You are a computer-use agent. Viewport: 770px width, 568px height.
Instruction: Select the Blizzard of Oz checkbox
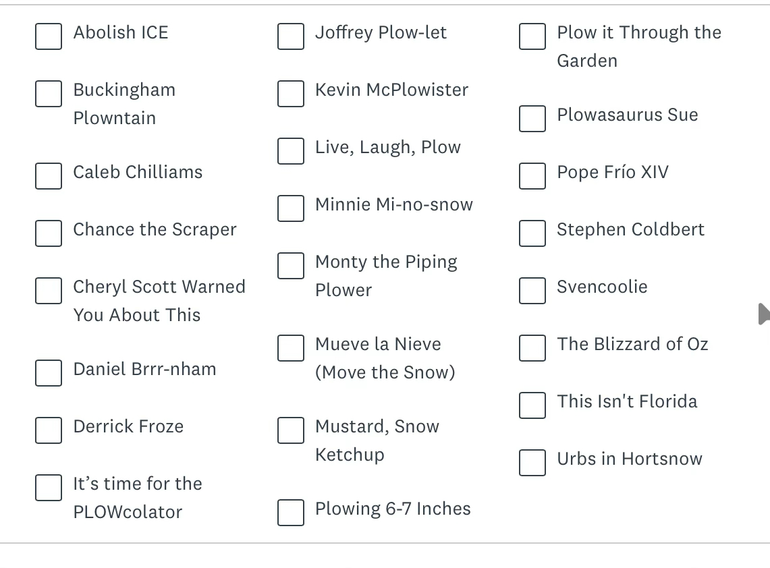tap(532, 348)
